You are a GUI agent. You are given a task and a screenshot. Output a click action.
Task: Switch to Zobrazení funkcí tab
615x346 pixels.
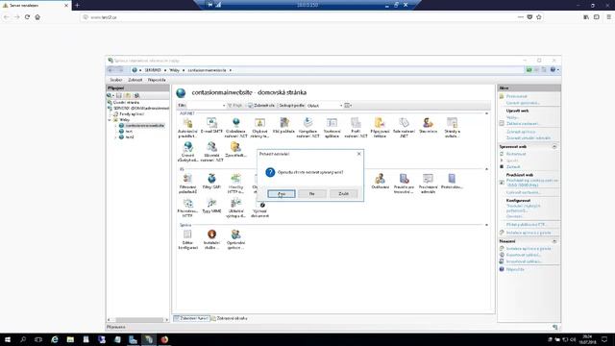click(x=191, y=318)
